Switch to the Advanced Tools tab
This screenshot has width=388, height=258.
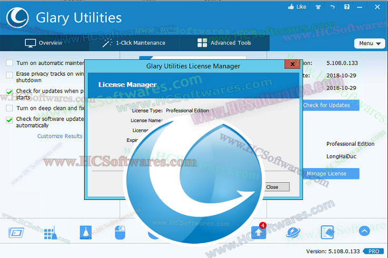(x=224, y=43)
